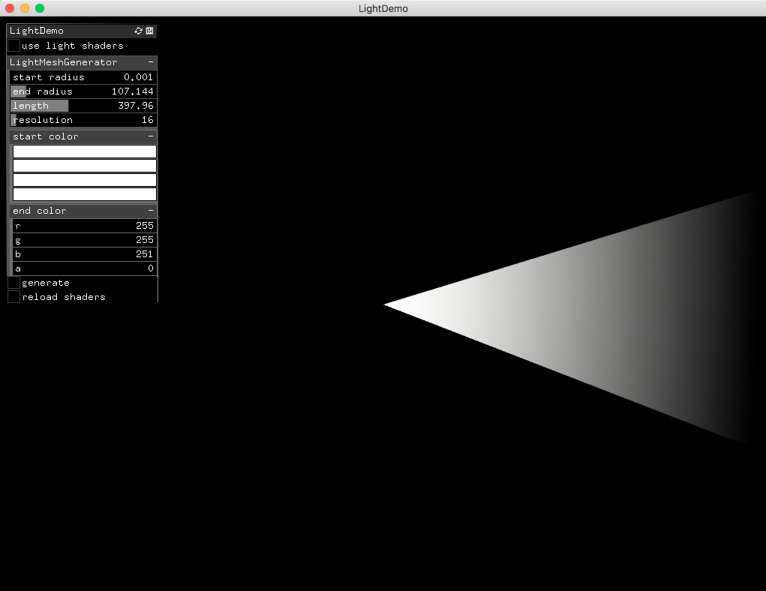Check the "generate" checkbox
Screen dimensions: 766x591
click(x=13, y=283)
